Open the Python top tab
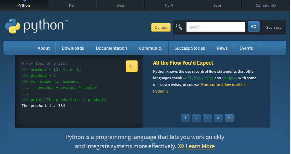Screen dimensions: 291x154 [x=24, y=5]
